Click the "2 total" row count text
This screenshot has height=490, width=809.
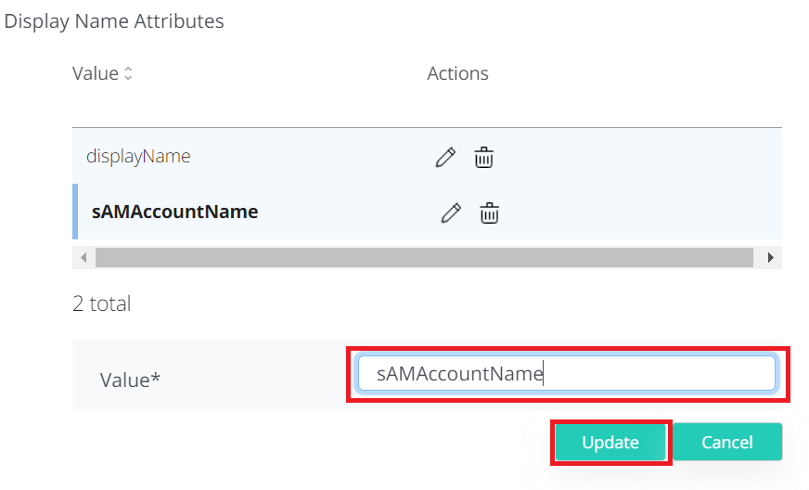[x=101, y=303]
